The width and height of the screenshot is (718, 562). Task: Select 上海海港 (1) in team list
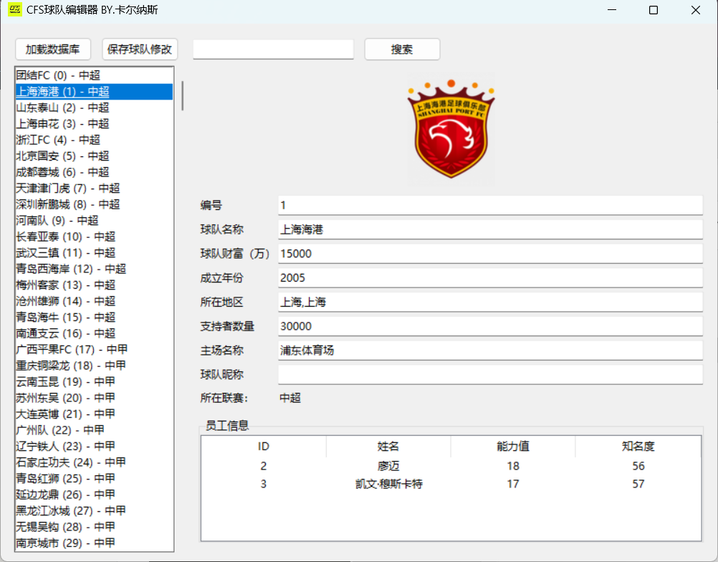(x=95, y=91)
